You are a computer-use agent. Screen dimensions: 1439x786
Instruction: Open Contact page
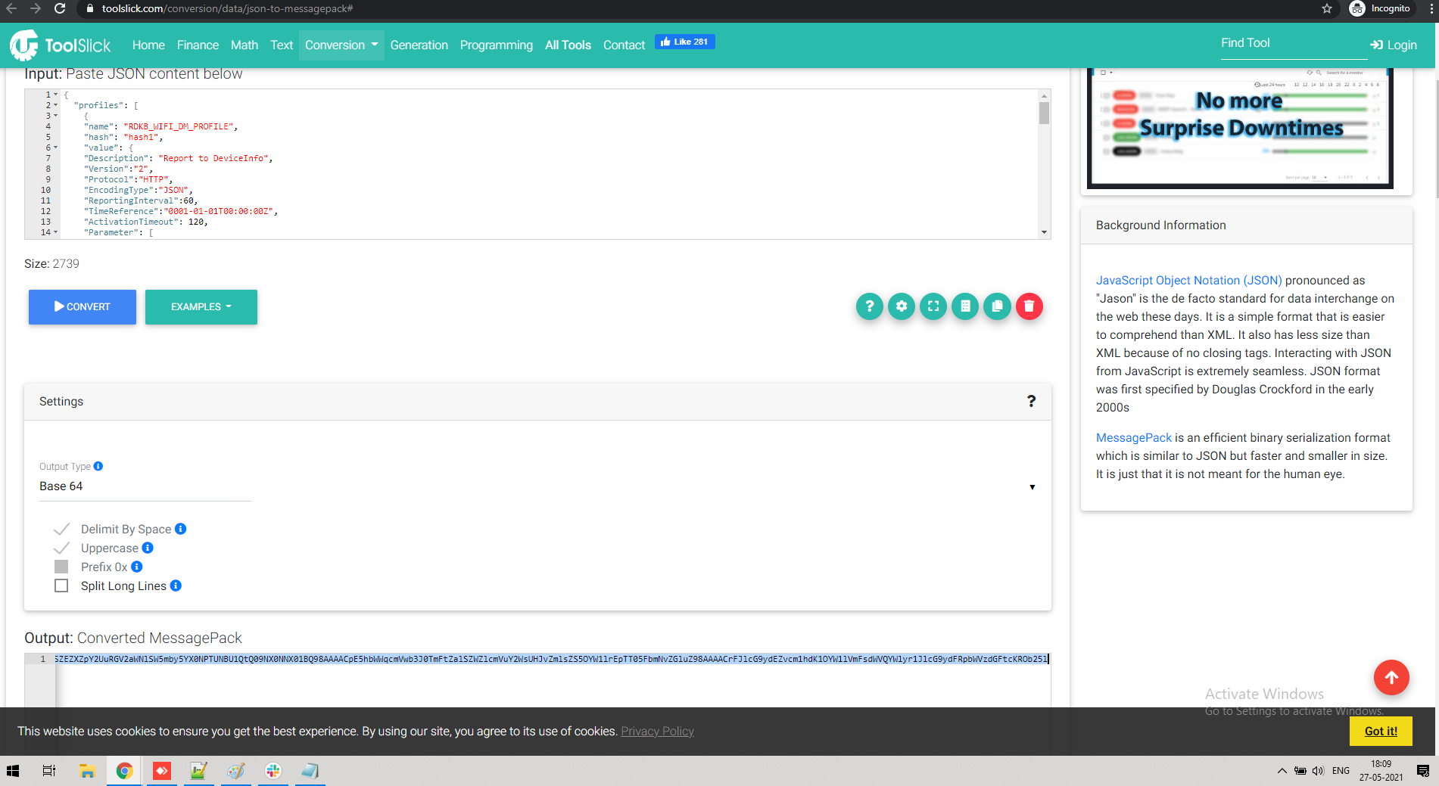[x=625, y=45]
